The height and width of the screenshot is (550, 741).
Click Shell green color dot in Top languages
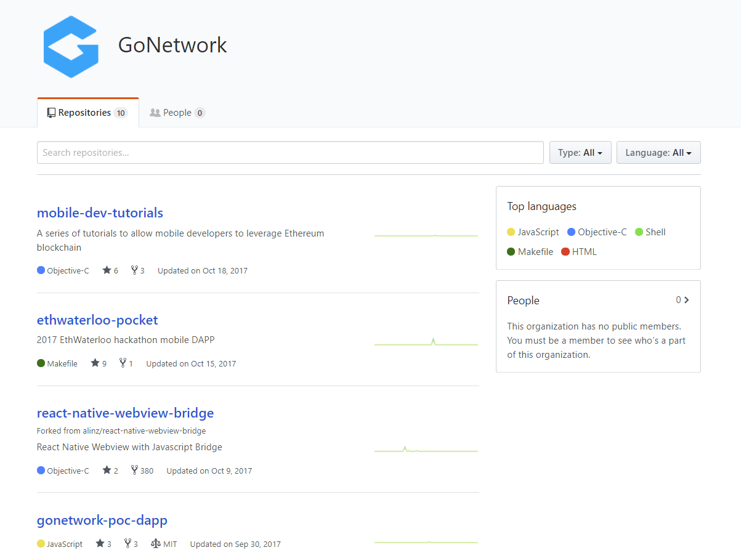pyautogui.click(x=639, y=232)
